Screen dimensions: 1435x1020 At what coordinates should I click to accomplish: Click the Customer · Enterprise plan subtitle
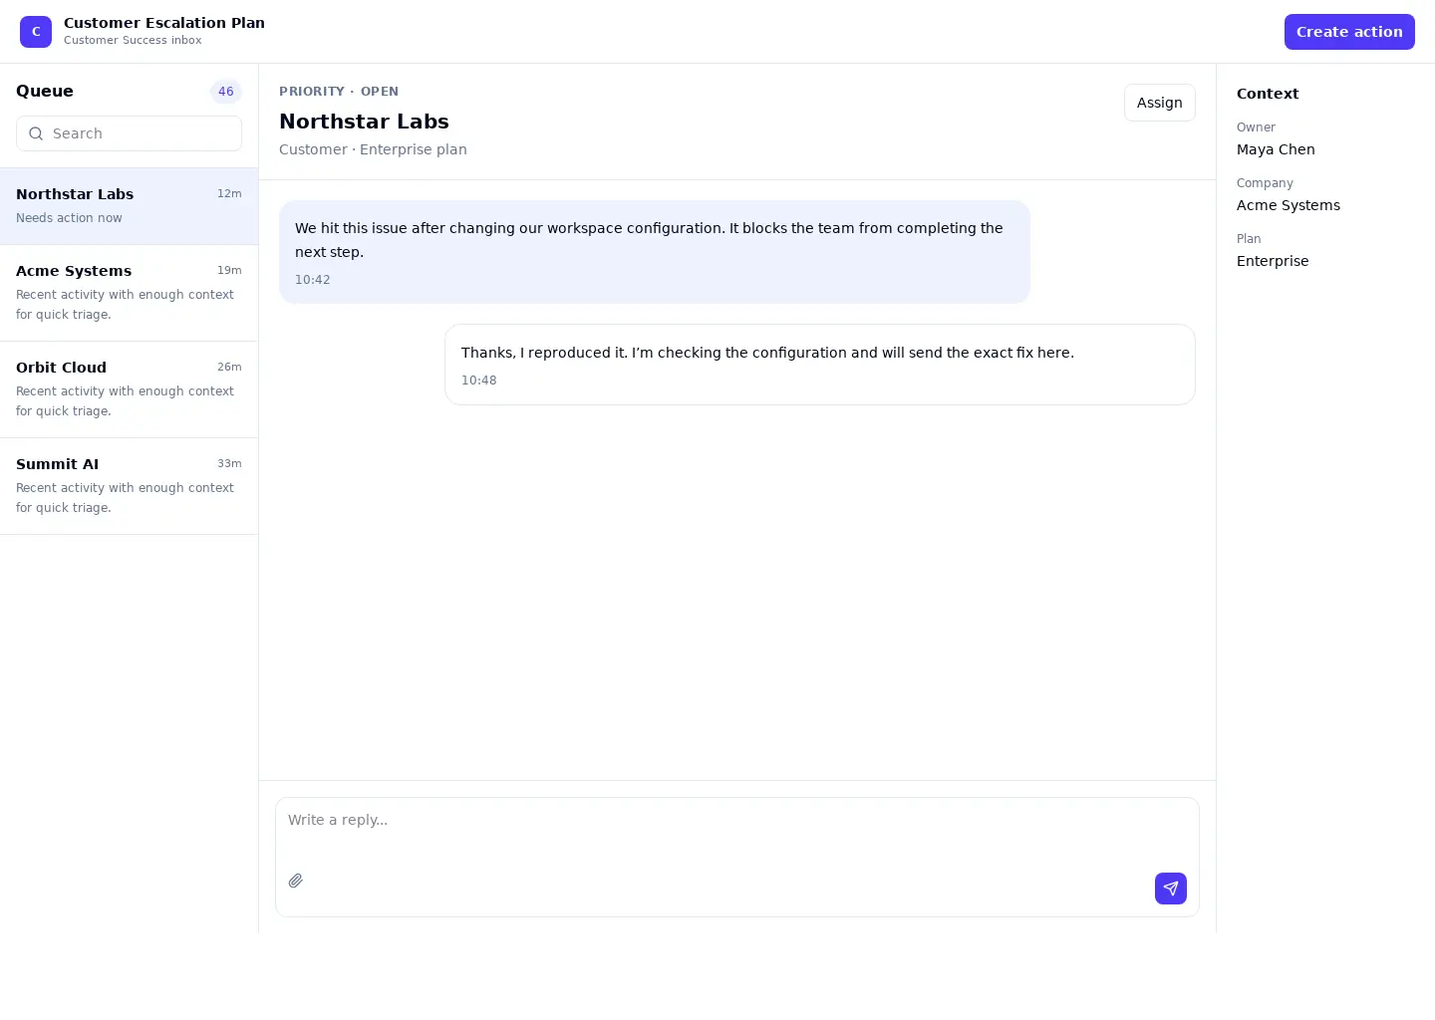[373, 149]
